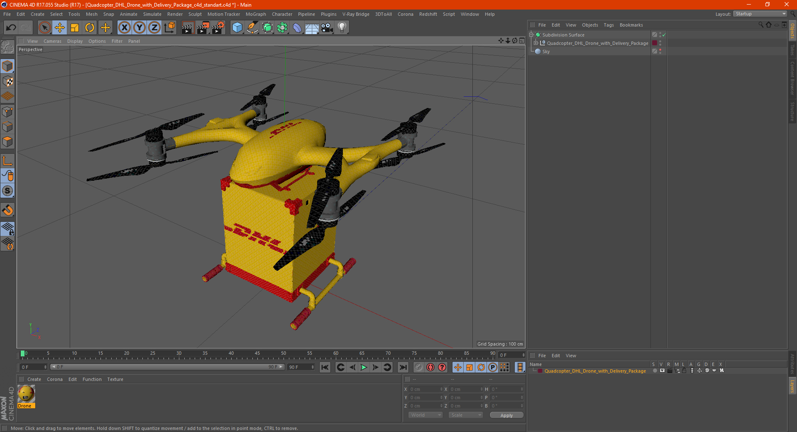Click dark red layer swatch of Quadcopter object
Screen dimensions: 797x432
point(655,43)
